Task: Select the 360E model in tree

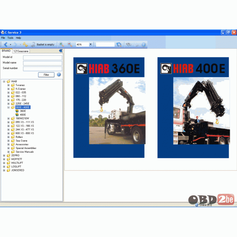Action: coord(23,111)
